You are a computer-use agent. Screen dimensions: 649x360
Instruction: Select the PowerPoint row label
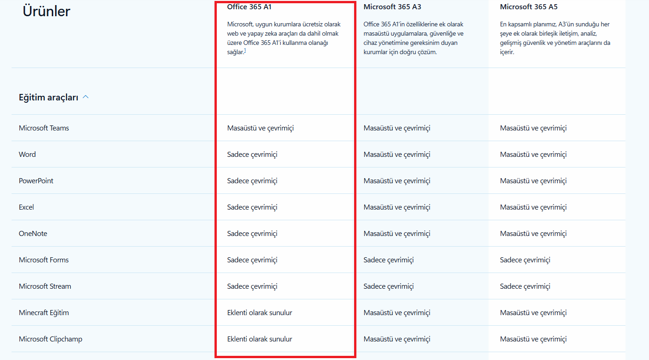coord(36,181)
